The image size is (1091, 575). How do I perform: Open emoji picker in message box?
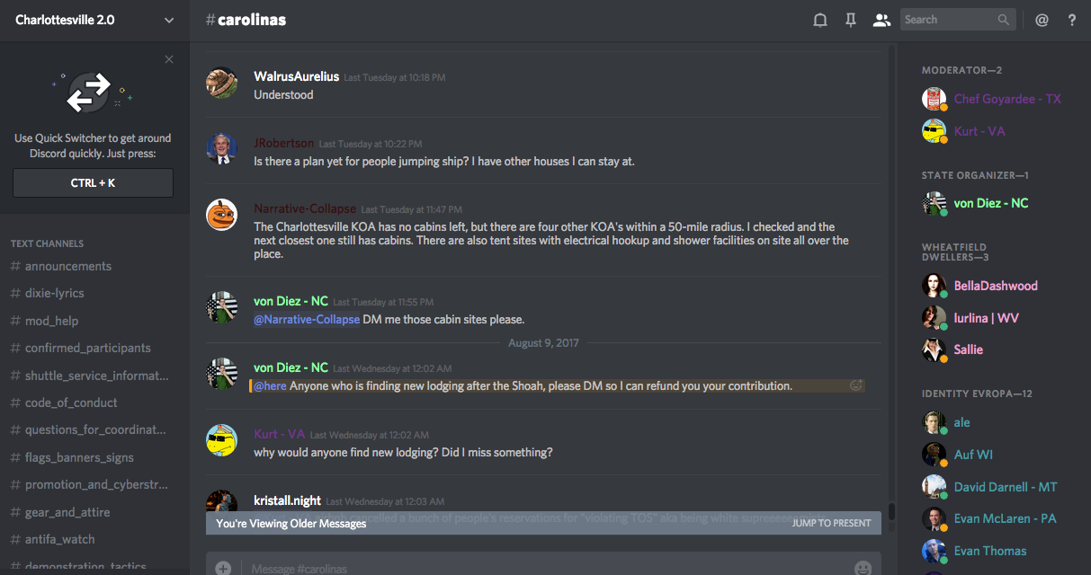863,568
